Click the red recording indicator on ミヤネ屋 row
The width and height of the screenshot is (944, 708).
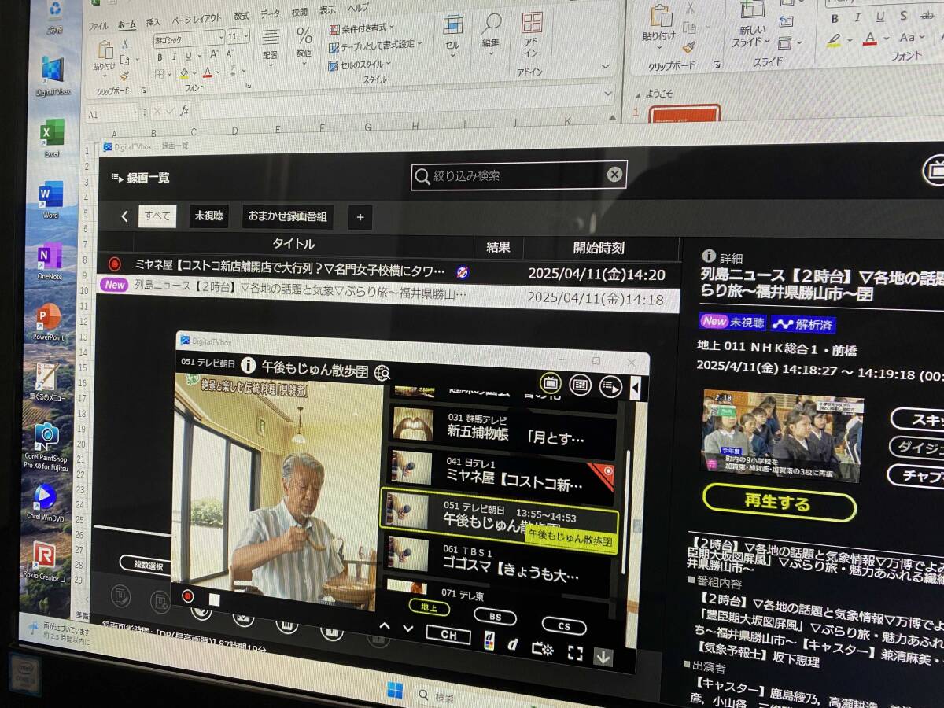115,265
